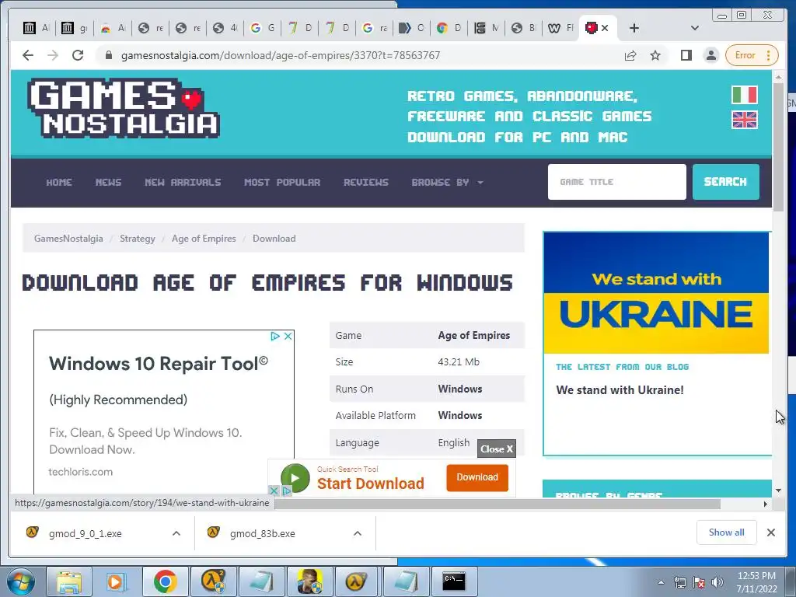Open downloaded file gmod_83b.exe
The width and height of the screenshot is (796, 597).
tap(263, 533)
